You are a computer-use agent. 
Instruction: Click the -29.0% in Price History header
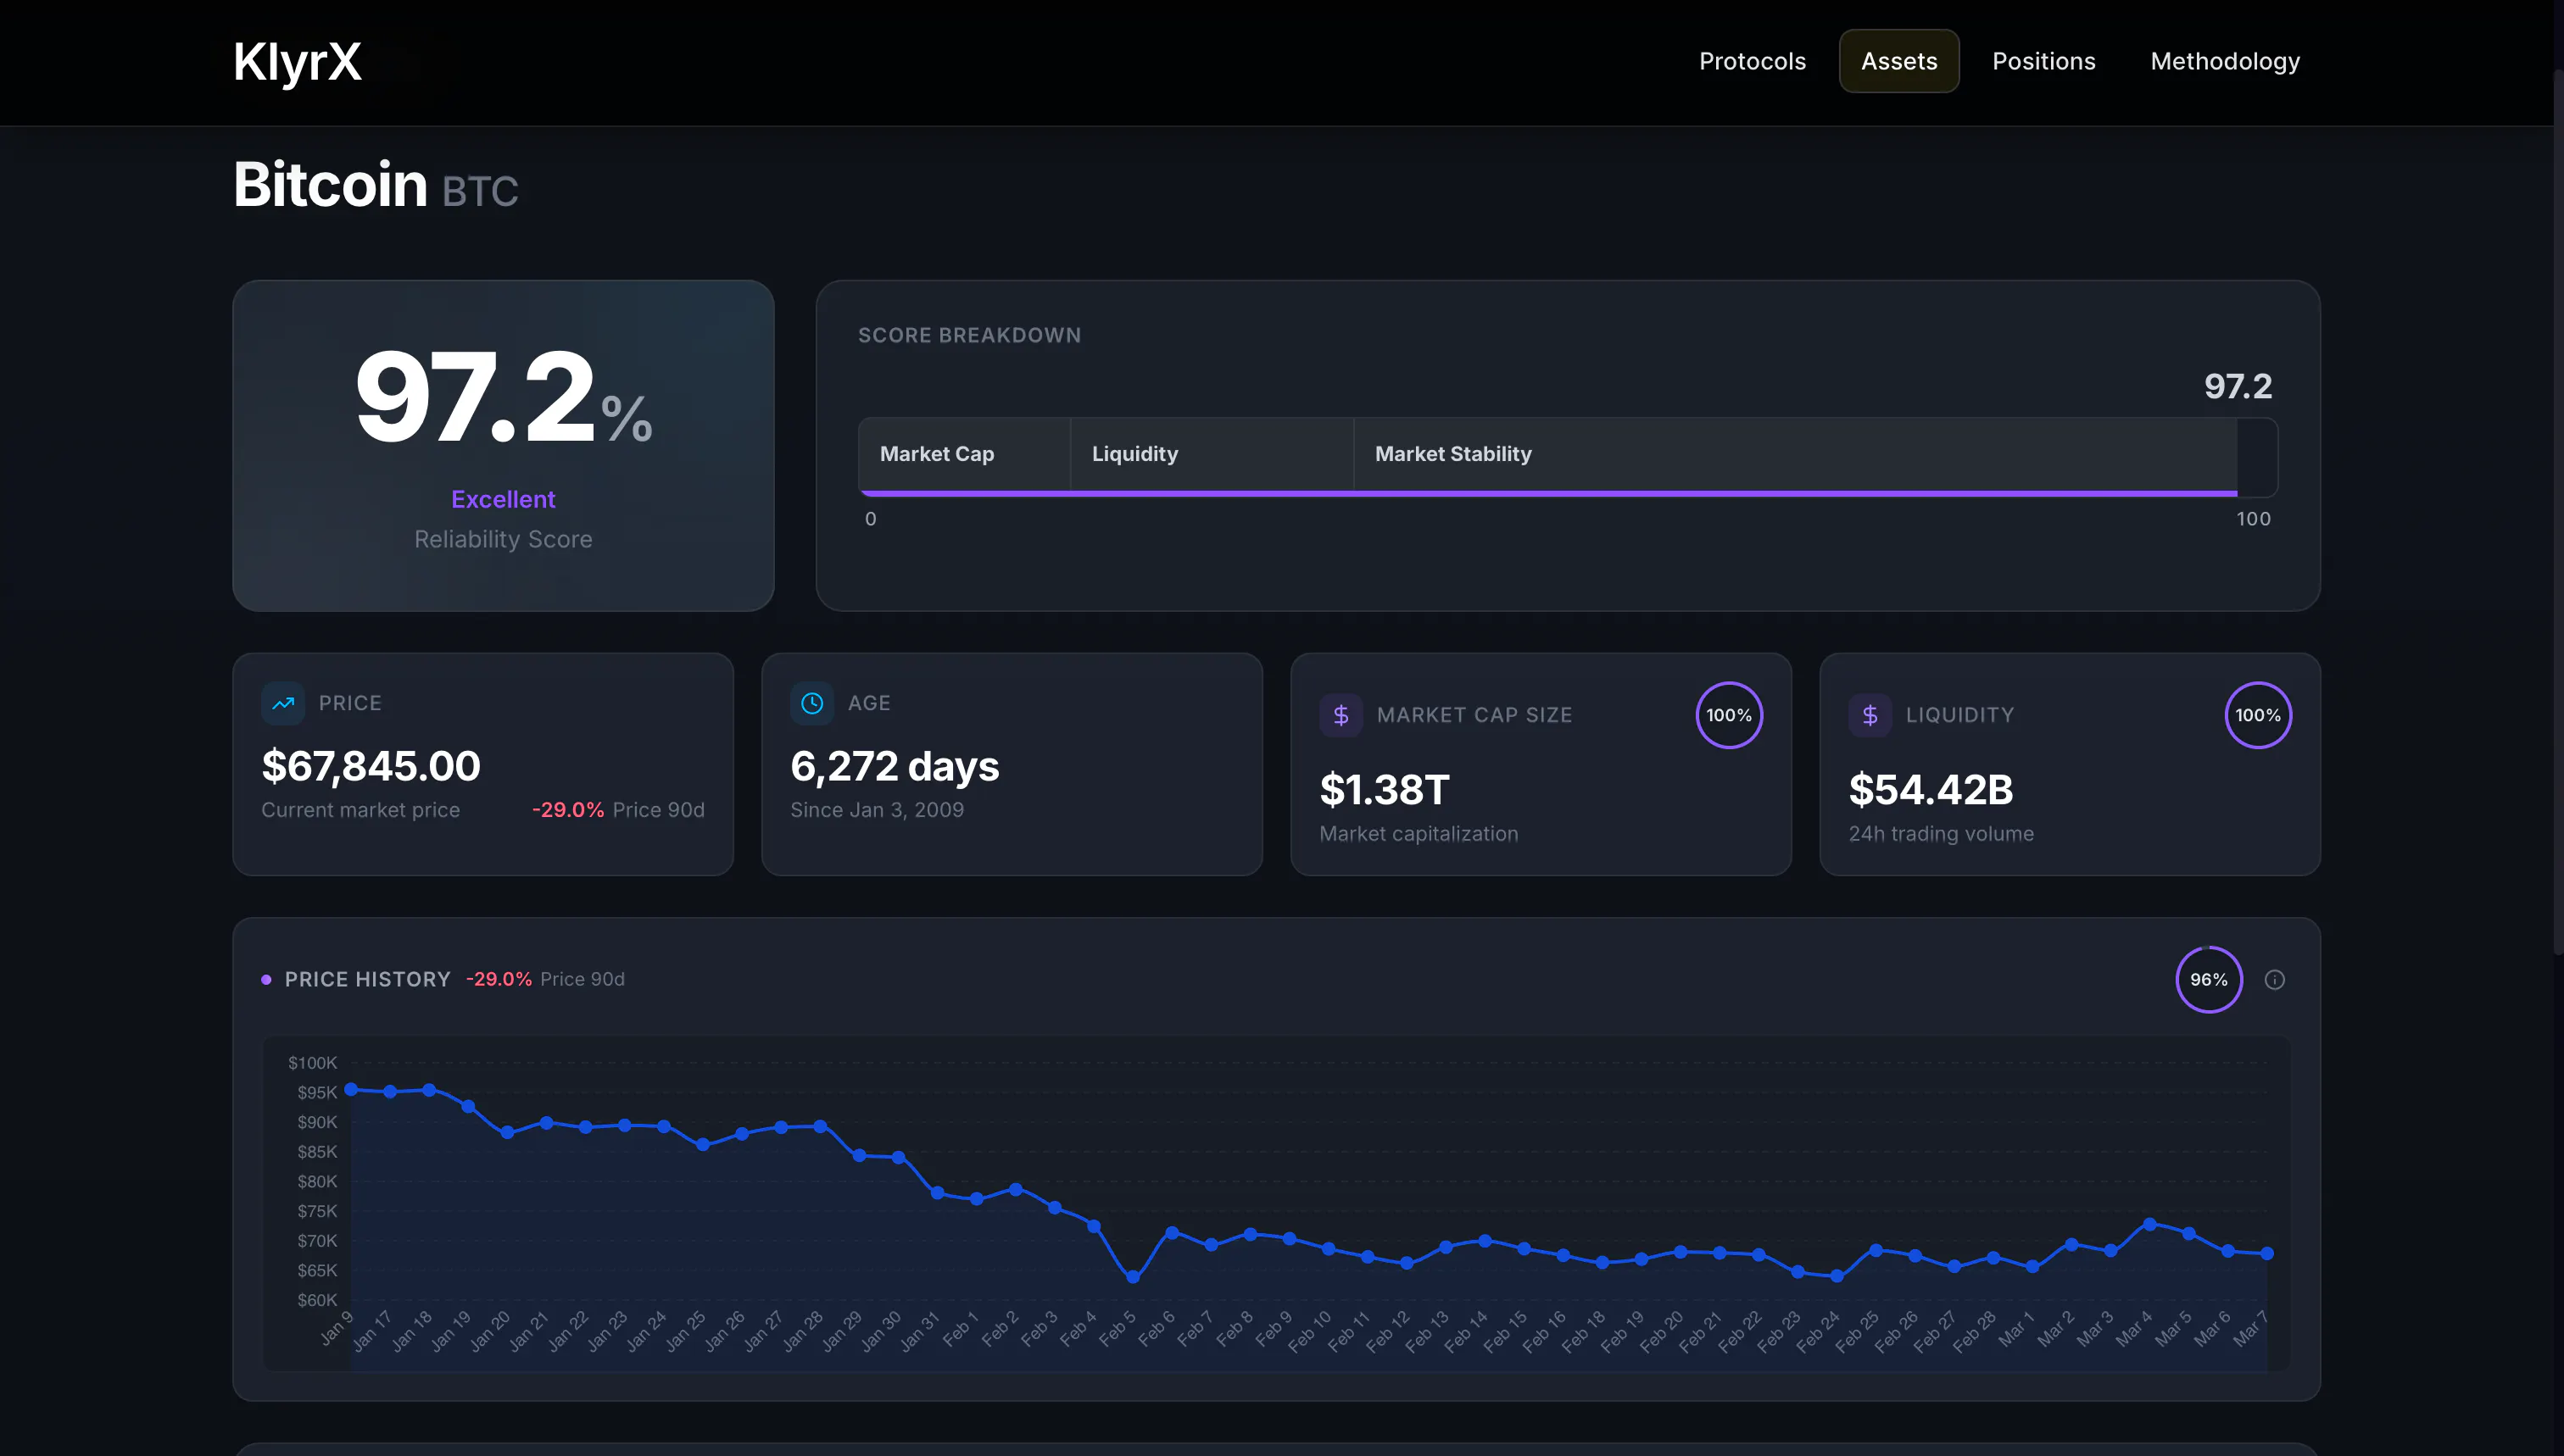[x=499, y=980]
